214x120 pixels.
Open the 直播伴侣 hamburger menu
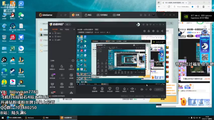154,25
